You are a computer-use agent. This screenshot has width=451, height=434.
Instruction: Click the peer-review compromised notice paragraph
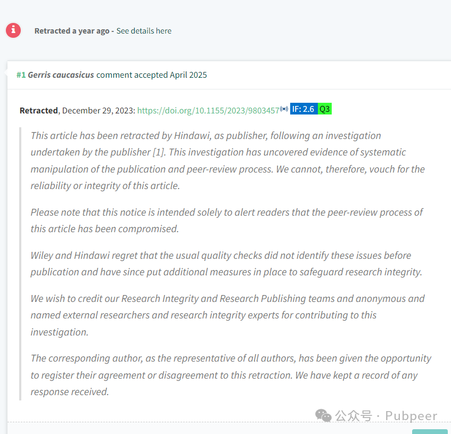[x=227, y=220]
